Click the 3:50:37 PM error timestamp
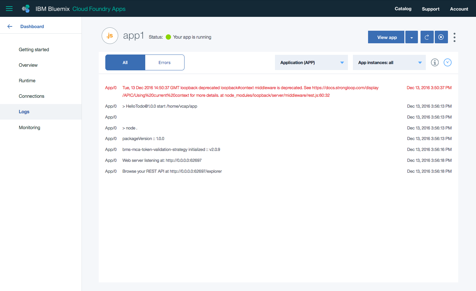This screenshot has width=476, height=291. coord(429,88)
